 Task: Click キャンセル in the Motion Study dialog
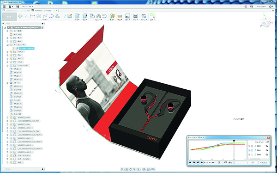(x=264, y=162)
